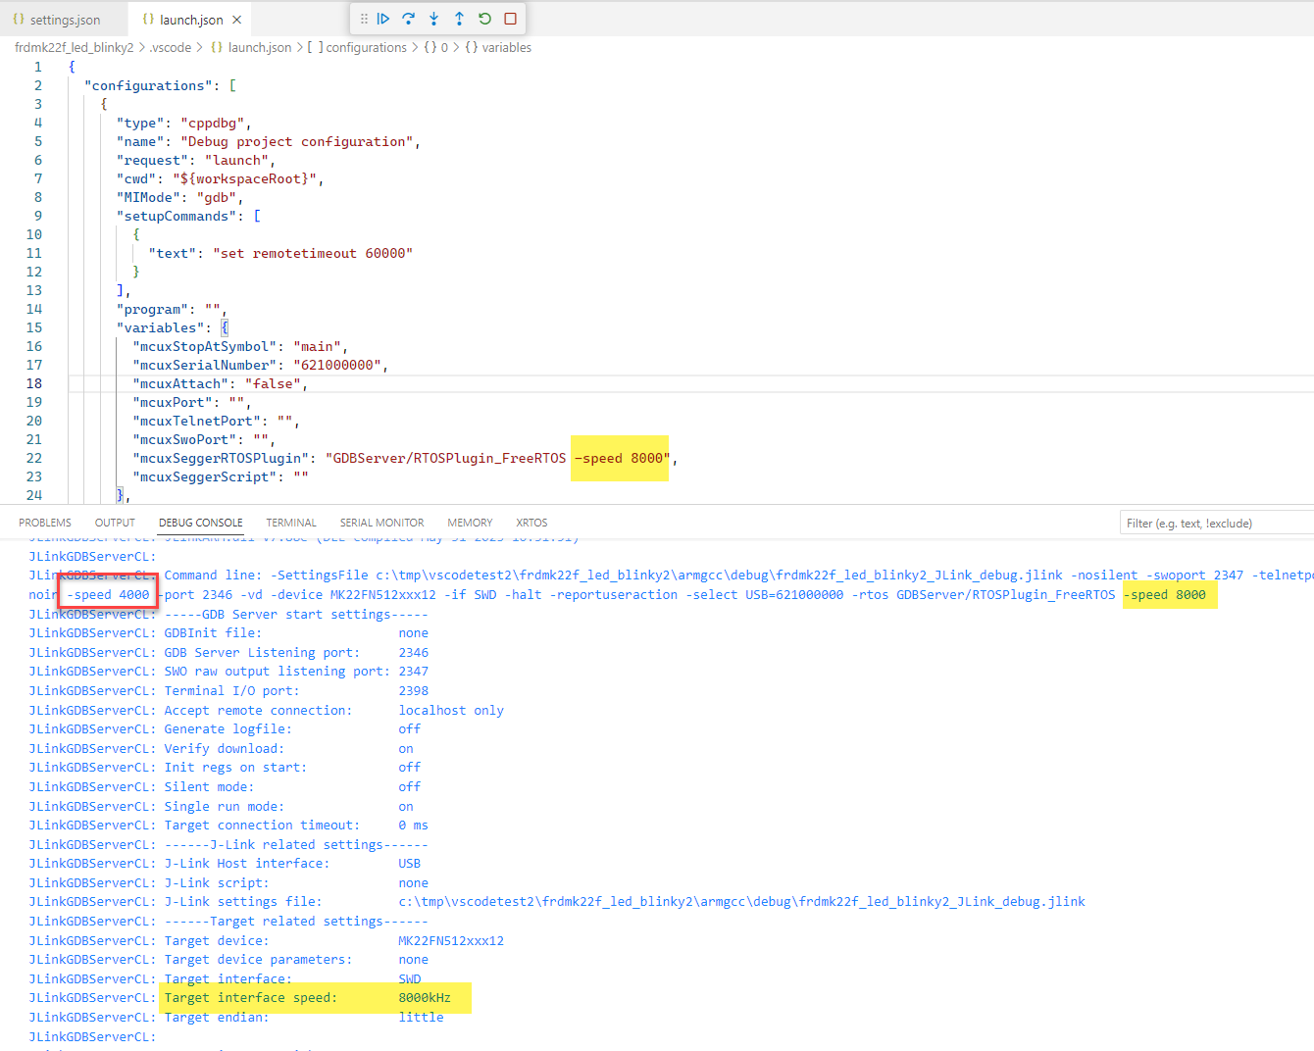The height and width of the screenshot is (1051, 1314).
Task: Stop debugging with the red square icon
Action: point(509,19)
